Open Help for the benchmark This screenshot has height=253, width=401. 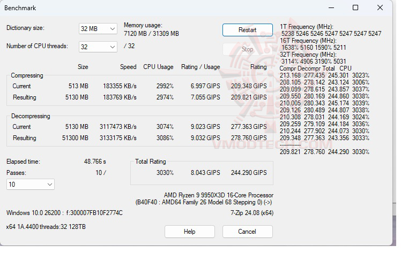[x=189, y=232]
